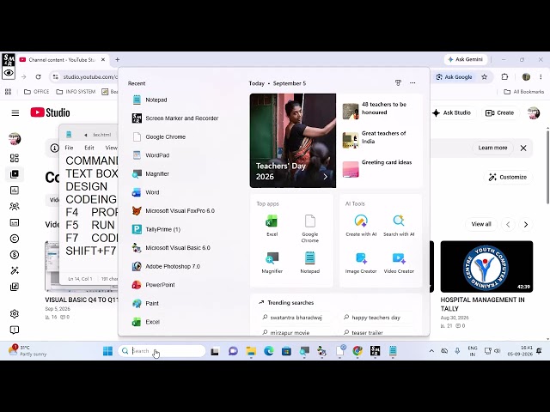The width and height of the screenshot is (550, 412).
Task: Click the Create button in YouTube Studio
Action: tap(499, 112)
